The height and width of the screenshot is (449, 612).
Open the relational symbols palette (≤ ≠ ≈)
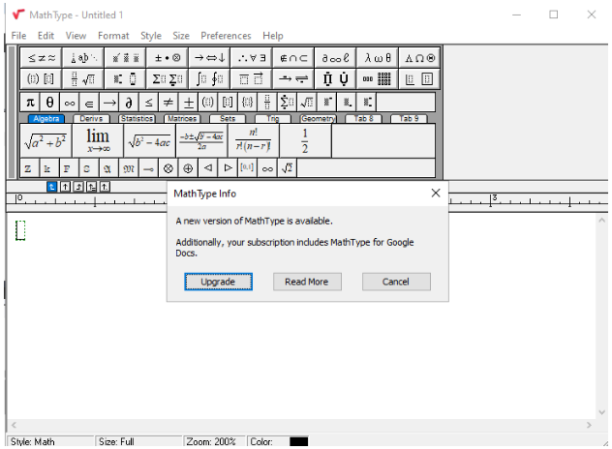tap(41, 58)
